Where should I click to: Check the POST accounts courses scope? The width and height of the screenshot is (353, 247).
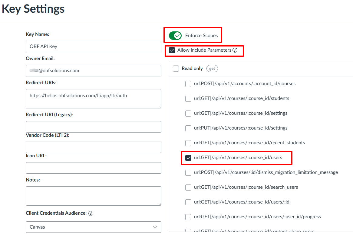(188, 84)
